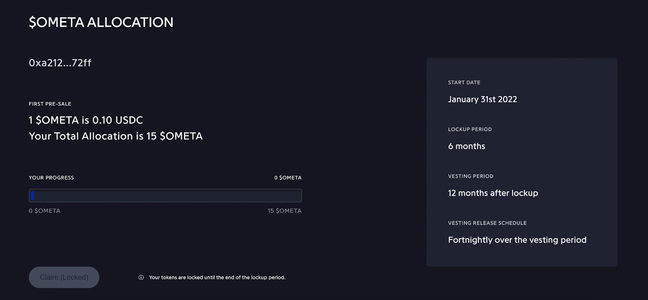Click the START DATE label

(464, 83)
